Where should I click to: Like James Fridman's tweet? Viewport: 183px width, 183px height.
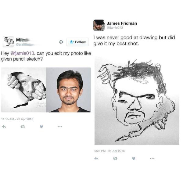click(x=134, y=158)
